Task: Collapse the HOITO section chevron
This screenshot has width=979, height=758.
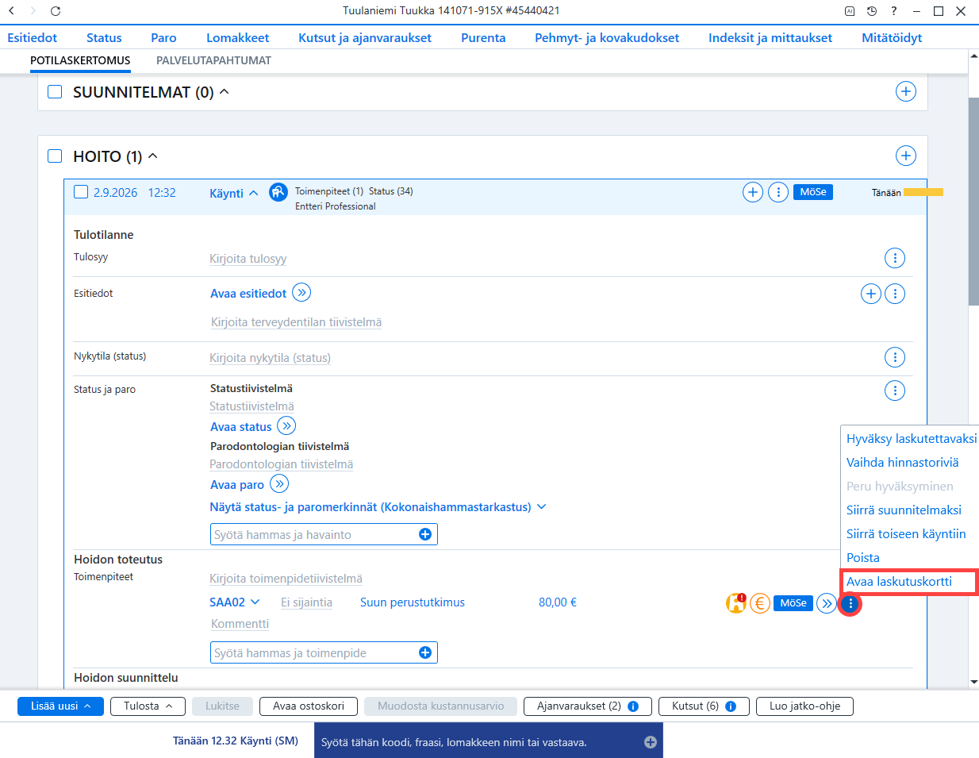Action: 153,156
